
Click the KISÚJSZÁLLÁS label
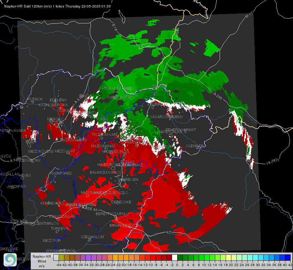point(63,216)
